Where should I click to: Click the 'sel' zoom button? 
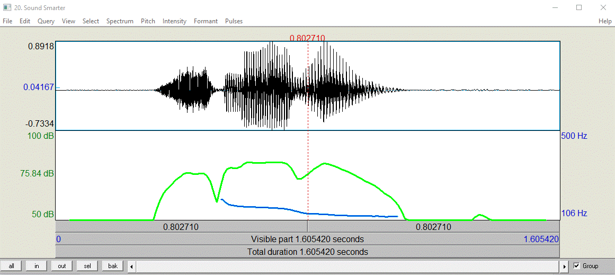[87, 266]
